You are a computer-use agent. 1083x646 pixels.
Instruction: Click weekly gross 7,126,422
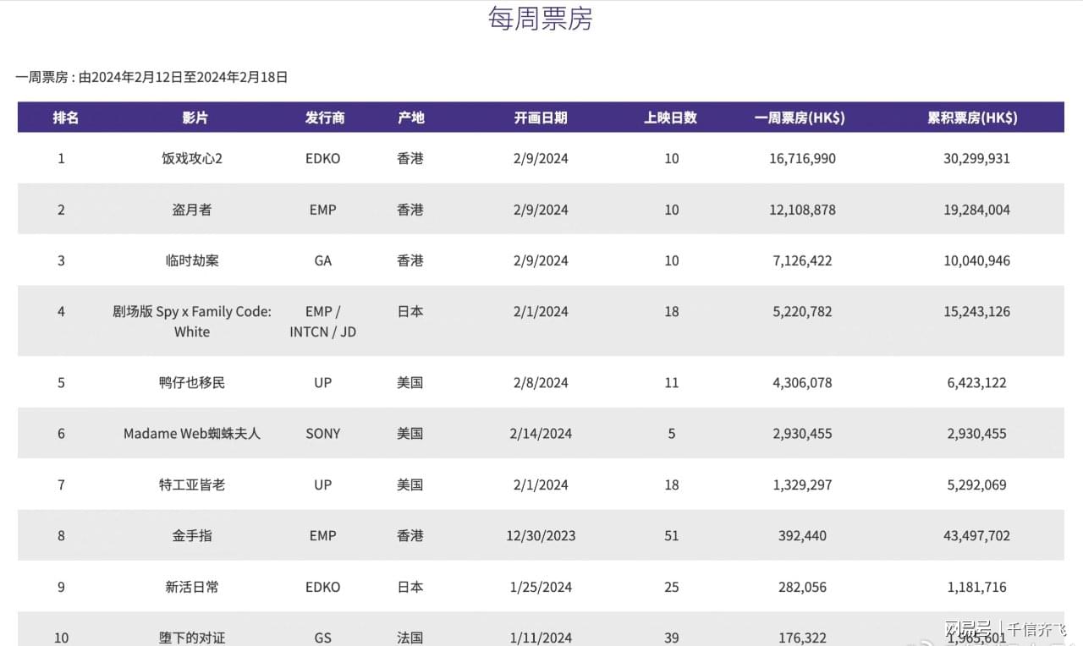coord(802,260)
